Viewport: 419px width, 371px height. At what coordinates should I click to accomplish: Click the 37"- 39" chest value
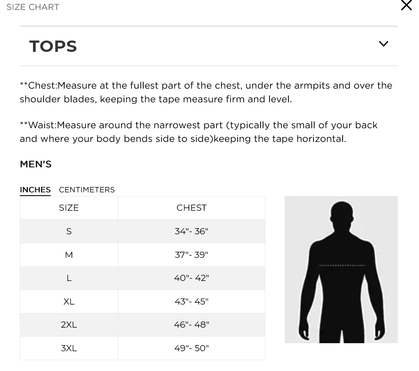pyautogui.click(x=192, y=255)
